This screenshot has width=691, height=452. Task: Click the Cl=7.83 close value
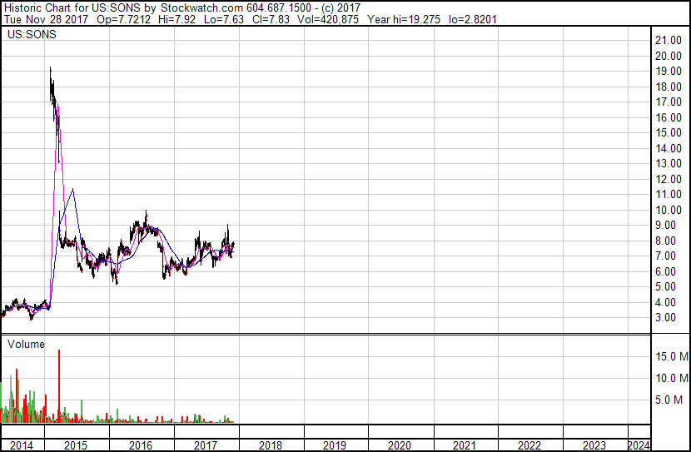click(x=271, y=19)
